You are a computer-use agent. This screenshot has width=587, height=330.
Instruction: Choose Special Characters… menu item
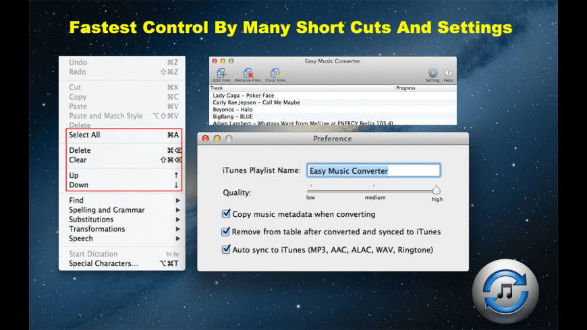[122, 263]
